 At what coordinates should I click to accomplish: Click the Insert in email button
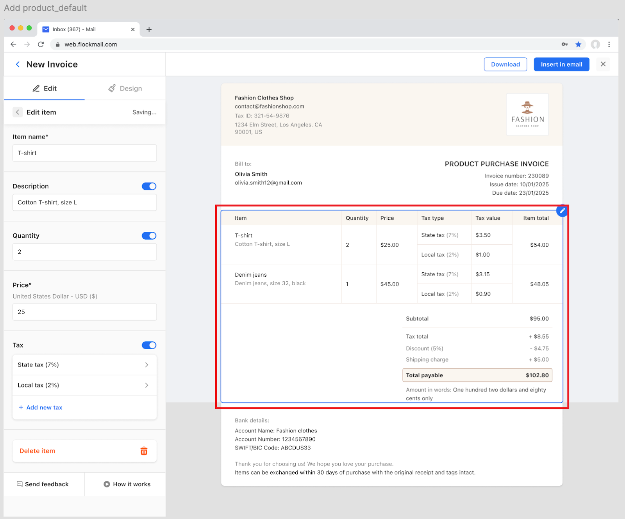click(x=561, y=64)
